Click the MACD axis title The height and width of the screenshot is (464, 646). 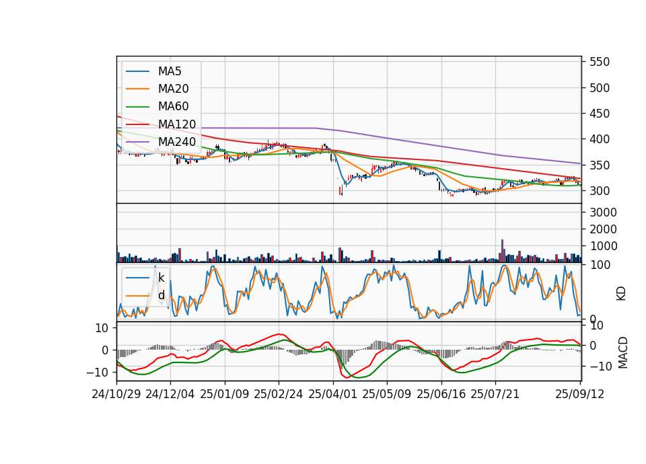[623, 352]
